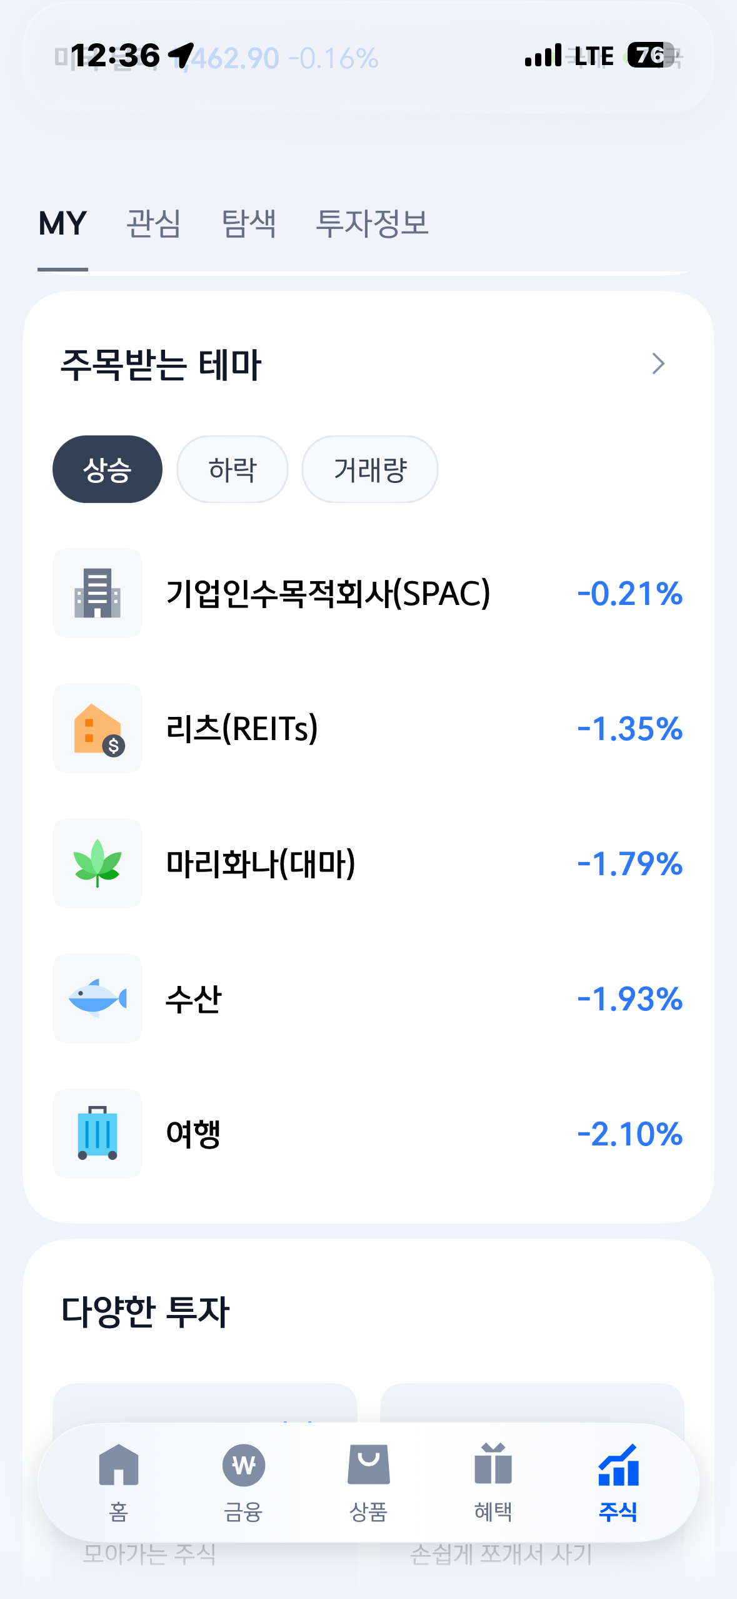The height and width of the screenshot is (1599, 737).
Task: Tap the 수산 fish icon
Action: coord(98,998)
